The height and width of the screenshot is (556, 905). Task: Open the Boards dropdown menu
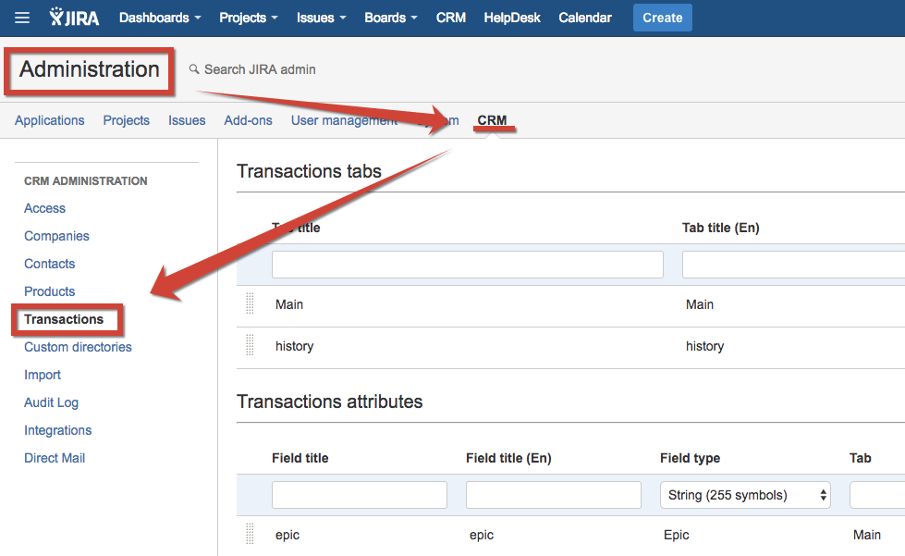pos(390,18)
